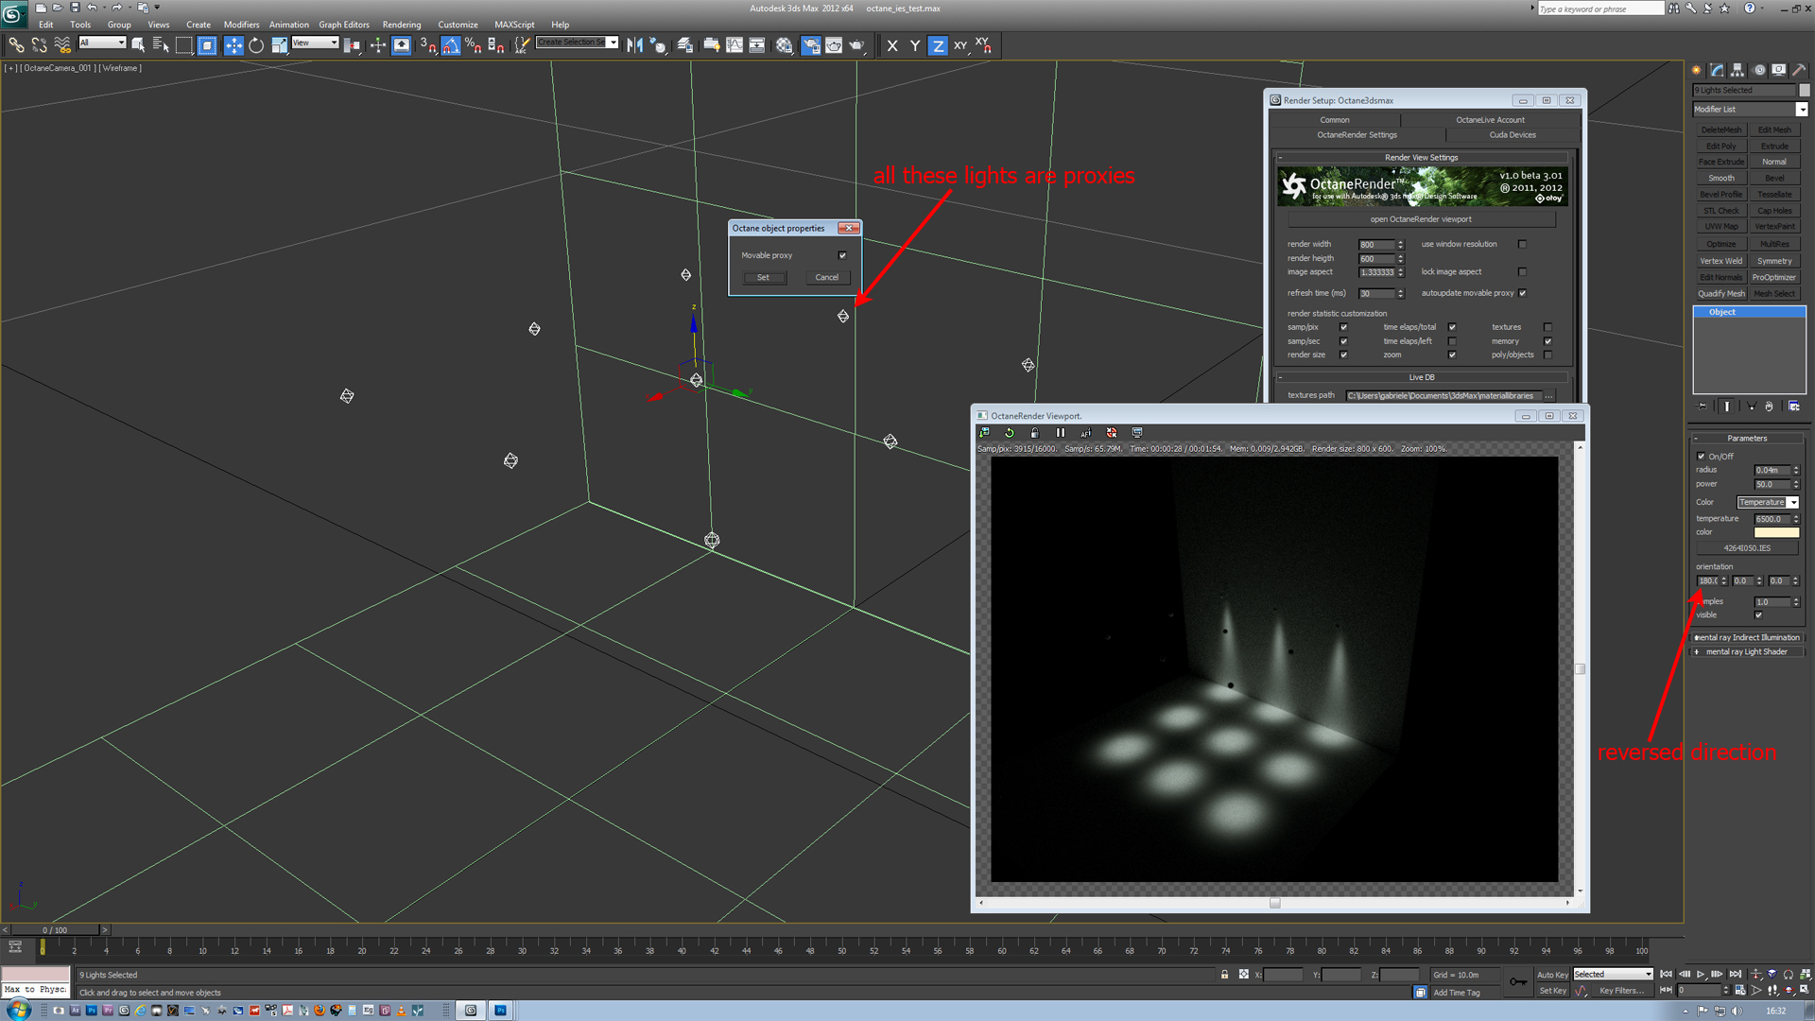Click Set in Octane object properties
This screenshot has width=1815, height=1021.
763,277
